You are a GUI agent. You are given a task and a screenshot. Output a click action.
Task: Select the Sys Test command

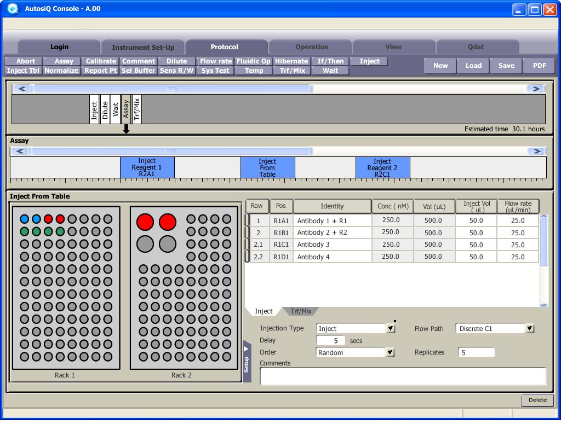(x=215, y=71)
